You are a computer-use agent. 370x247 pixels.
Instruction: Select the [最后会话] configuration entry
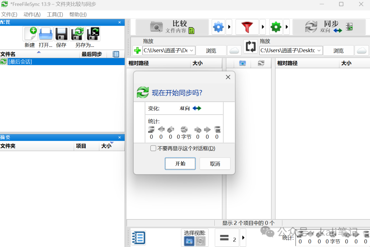tap(20, 62)
